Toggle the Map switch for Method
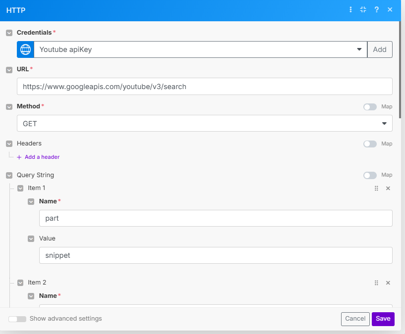405x334 pixels. coord(370,107)
